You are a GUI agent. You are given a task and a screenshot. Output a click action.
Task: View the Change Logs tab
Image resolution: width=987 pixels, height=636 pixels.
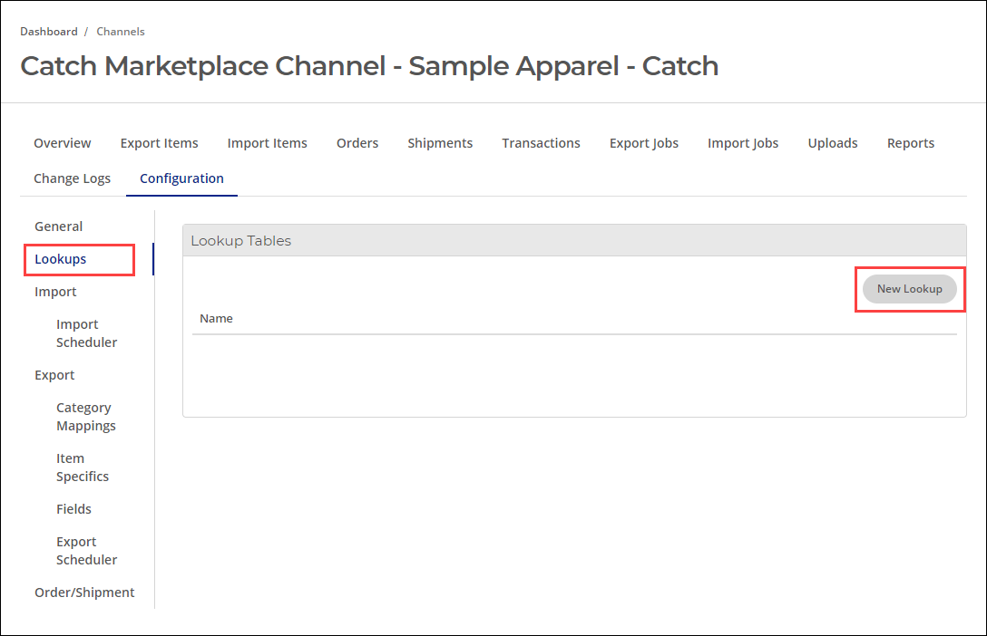[72, 178]
